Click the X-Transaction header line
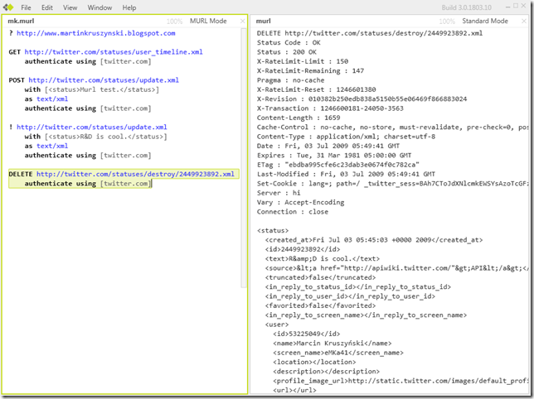Image resolution: width=534 pixels, height=399 pixels. coord(330,108)
